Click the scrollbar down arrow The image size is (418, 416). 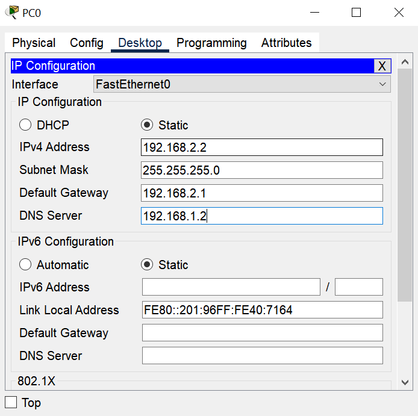pyautogui.click(x=405, y=382)
